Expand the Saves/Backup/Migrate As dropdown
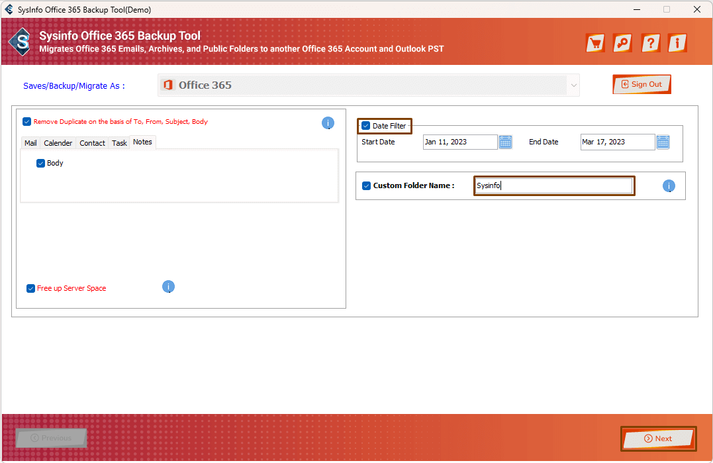 573,85
